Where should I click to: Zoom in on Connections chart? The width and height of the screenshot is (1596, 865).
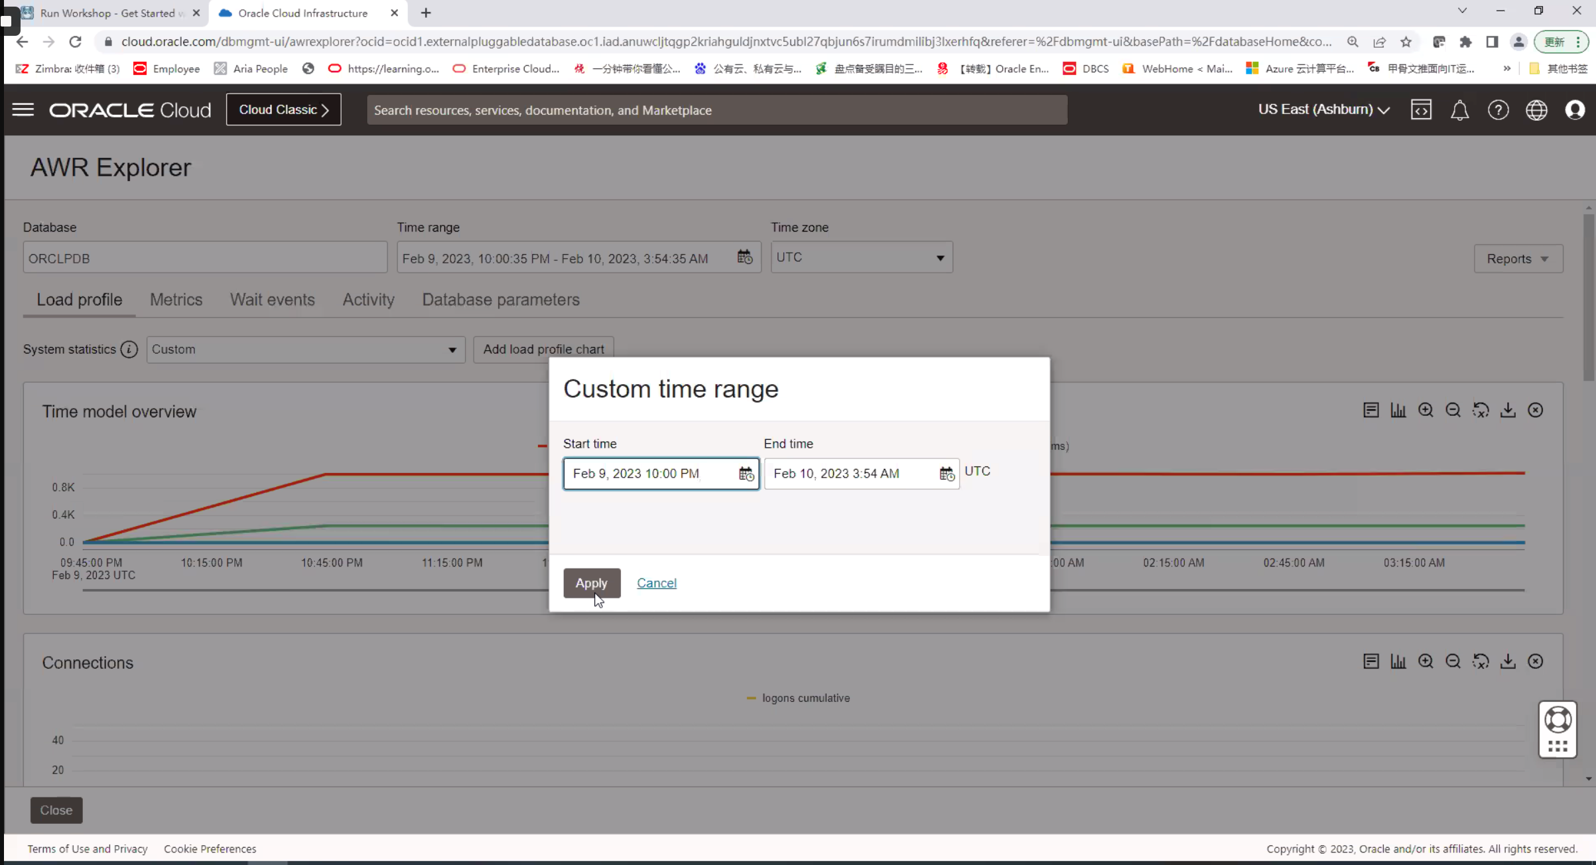click(1426, 661)
